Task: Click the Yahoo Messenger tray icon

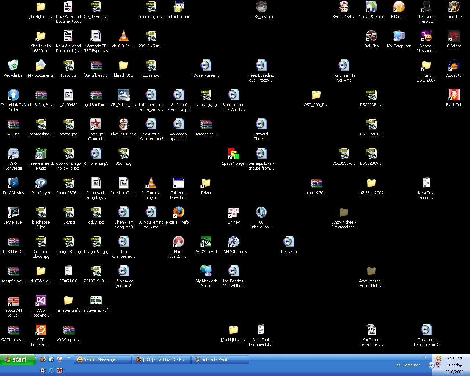Action: pos(438,358)
